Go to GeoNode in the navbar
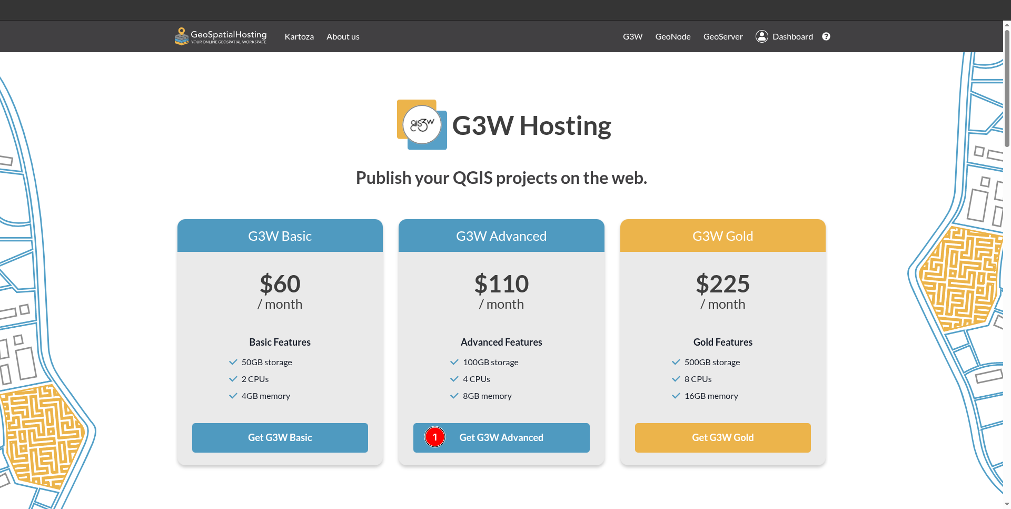The image size is (1011, 509). click(673, 36)
